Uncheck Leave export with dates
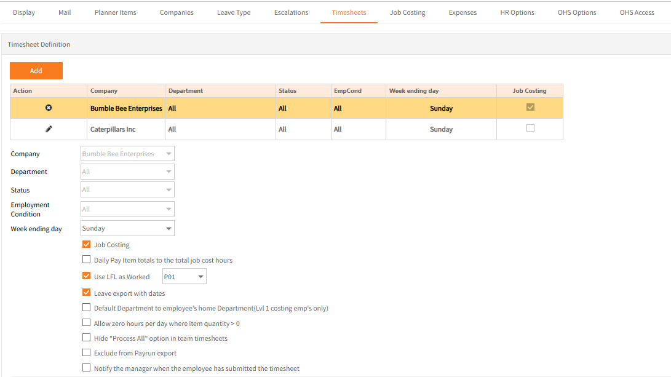The image size is (671, 377). (x=87, y=293)
